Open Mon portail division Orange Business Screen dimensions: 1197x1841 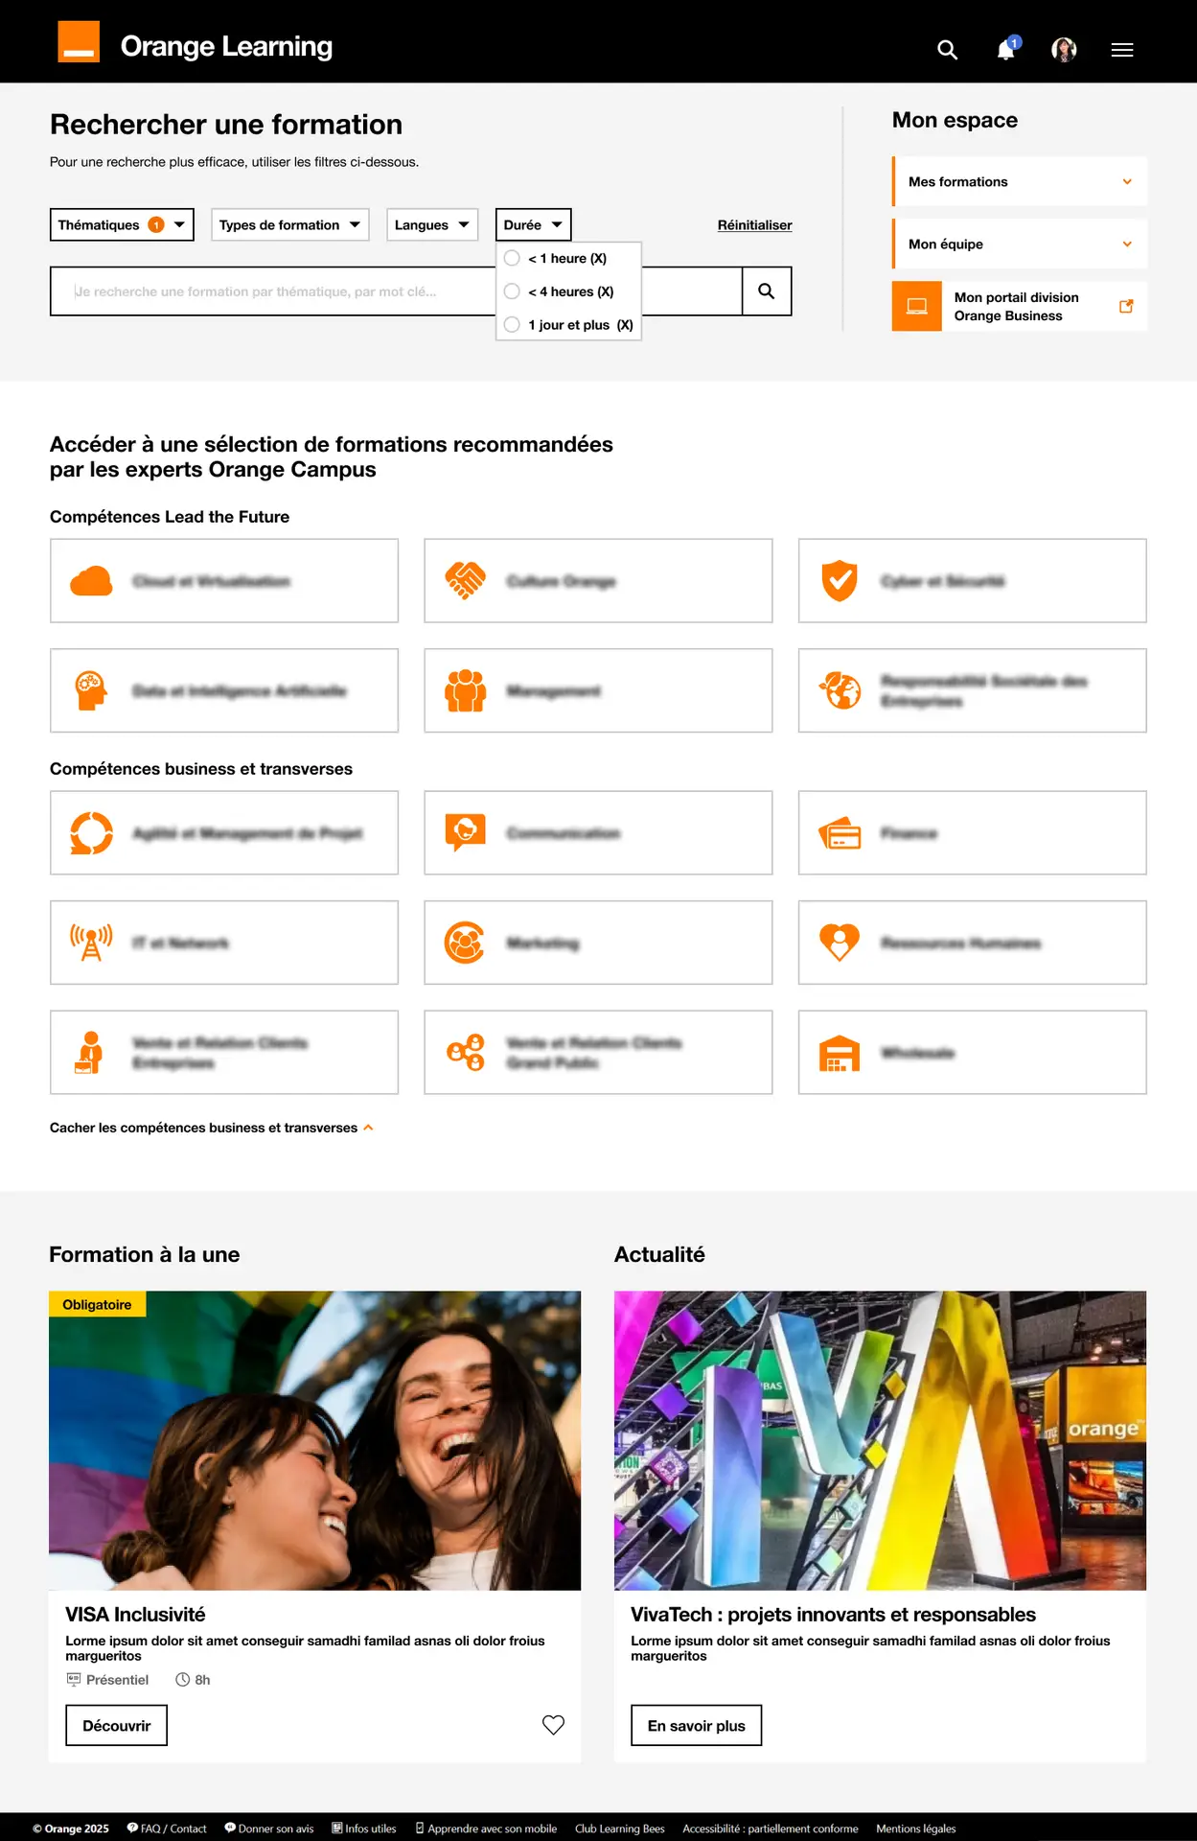(x=1020, y=307)
